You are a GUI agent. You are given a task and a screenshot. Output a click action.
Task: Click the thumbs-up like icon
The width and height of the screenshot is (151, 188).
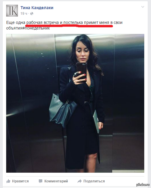click(8, 181)
